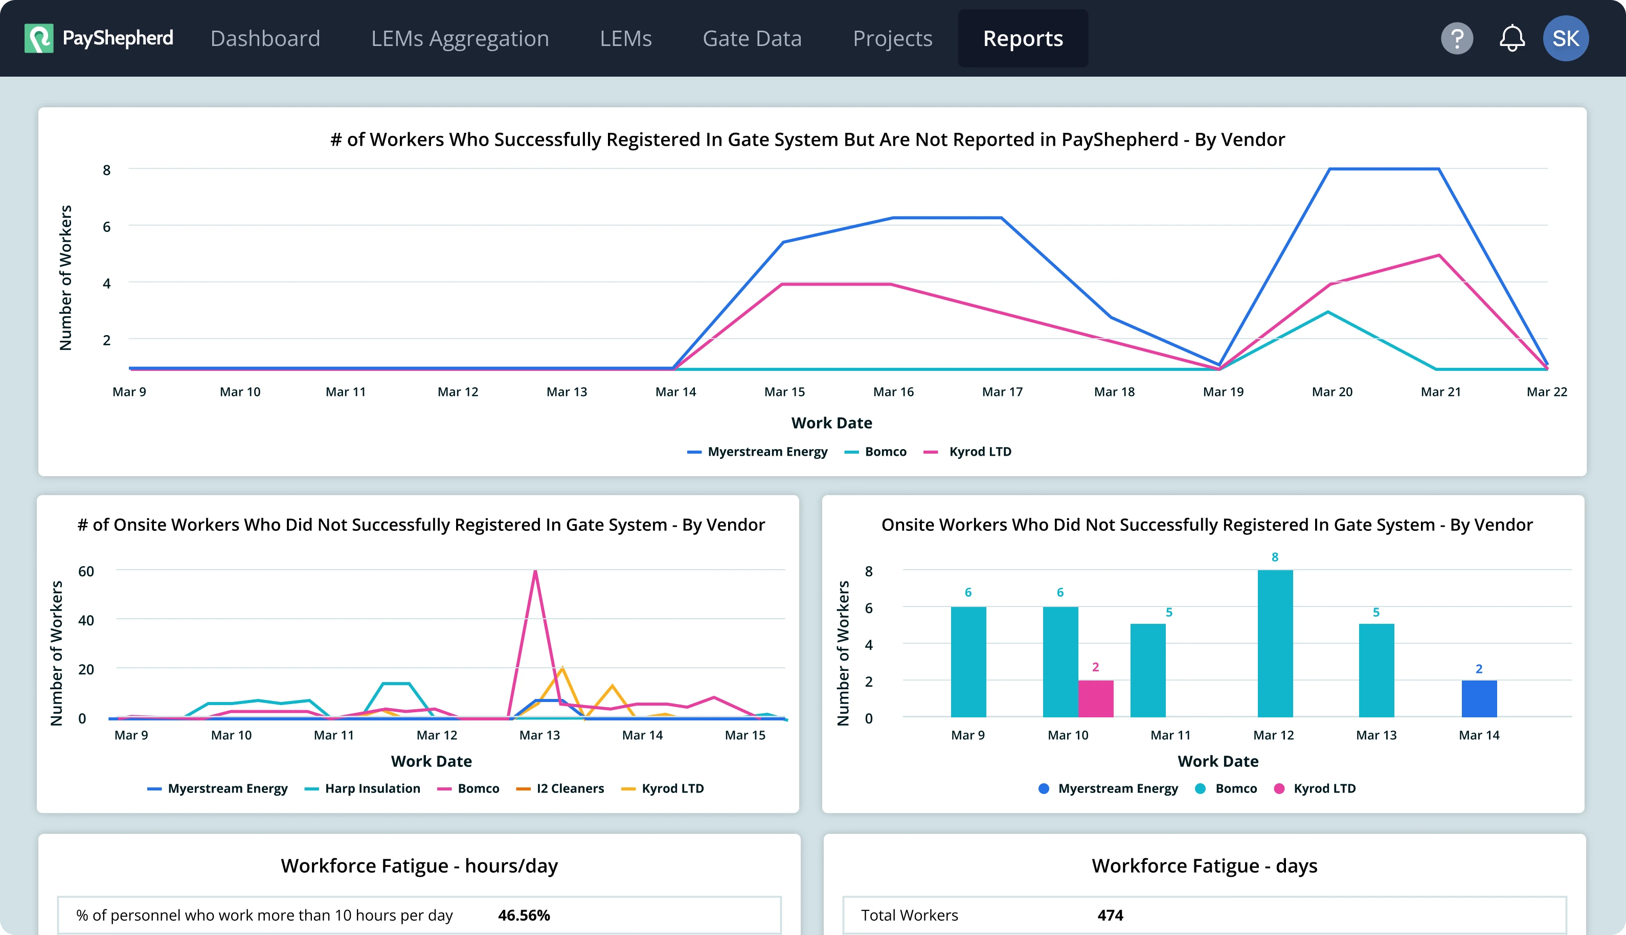Viewport: 1626px width, 935px height.
Task: Open the notifications bell
Action: tap(1511, 38)
